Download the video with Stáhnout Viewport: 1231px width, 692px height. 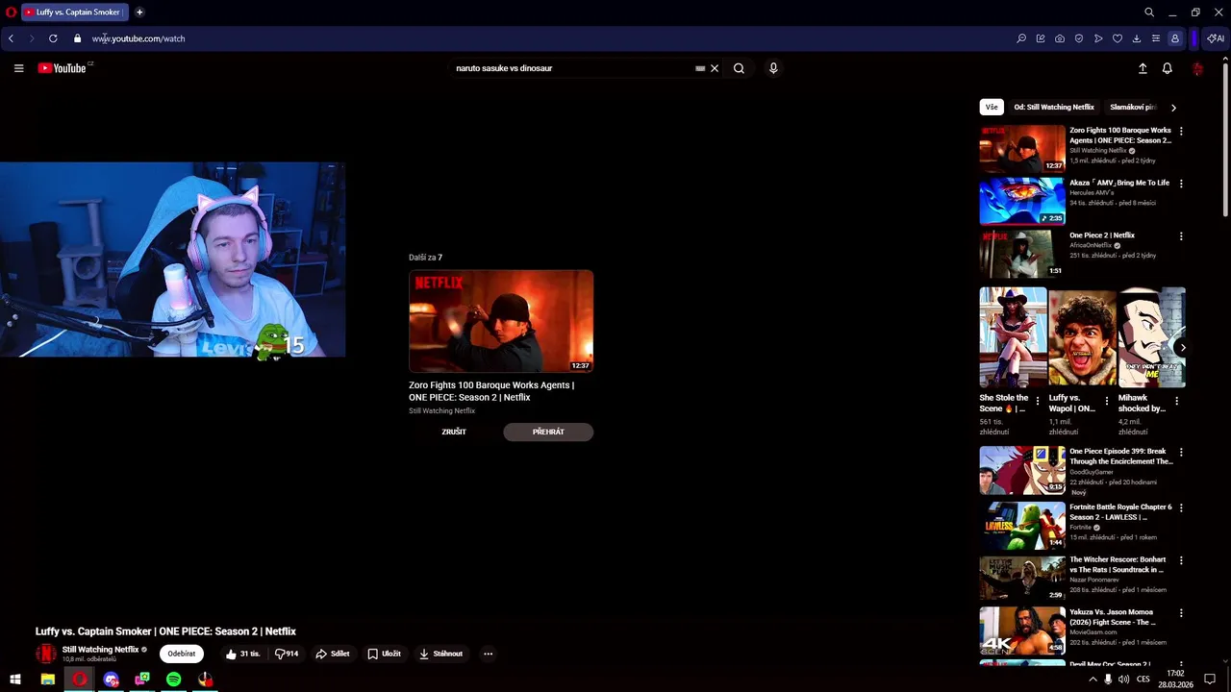click(440, 654)
